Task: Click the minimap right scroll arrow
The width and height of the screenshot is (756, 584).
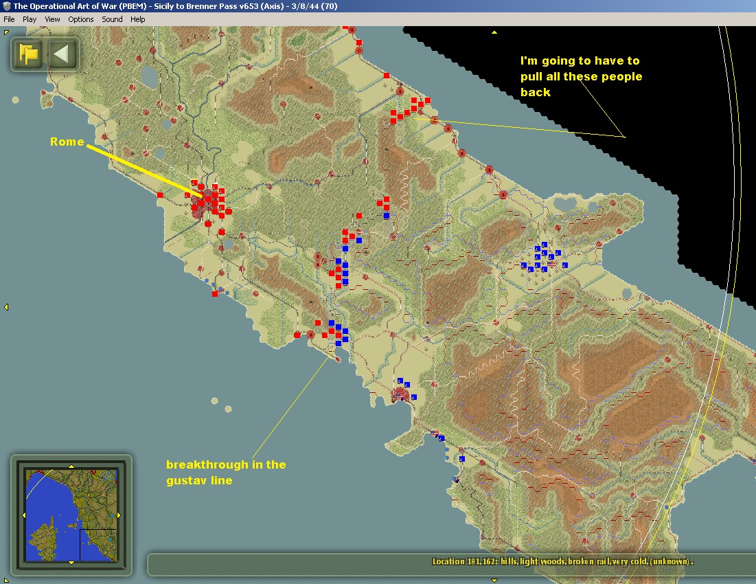Action: coord(119,515)
